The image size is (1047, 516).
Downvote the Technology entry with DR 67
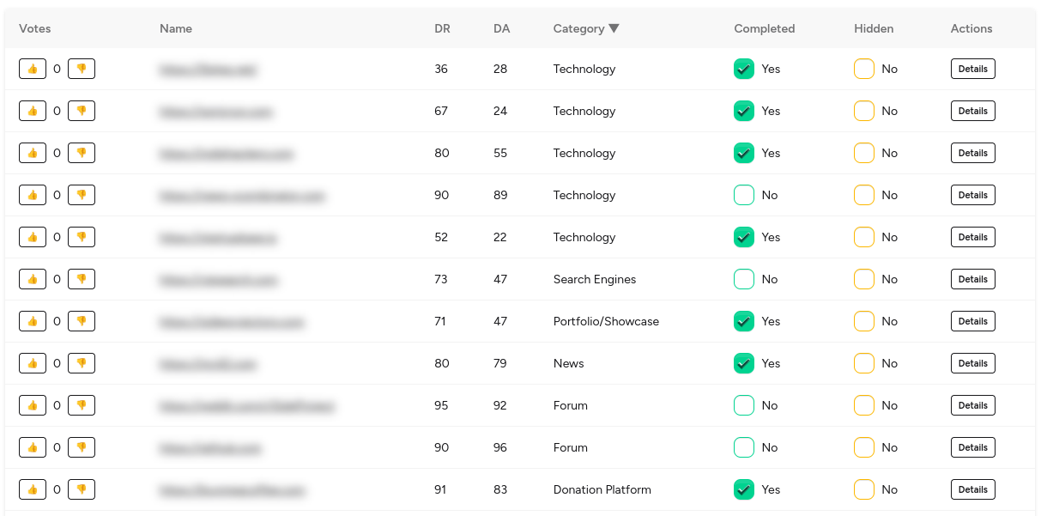82,111
